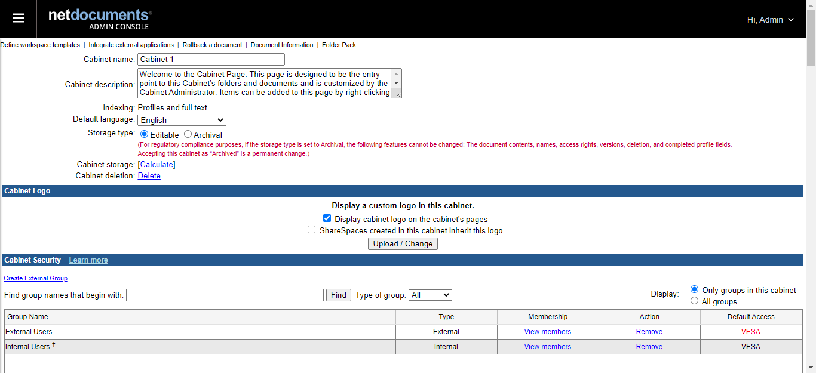Image resolution: width=816 pixels, height=373 pixels.
Task: Expand the Hi, Admin user menu
Action: [771, 20]
